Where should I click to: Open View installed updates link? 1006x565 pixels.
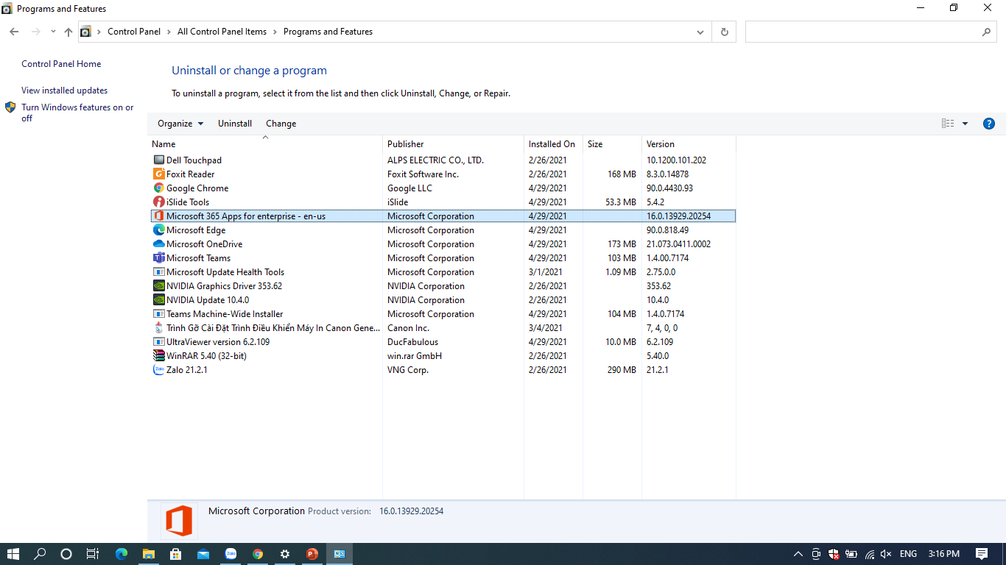point(64,90)
